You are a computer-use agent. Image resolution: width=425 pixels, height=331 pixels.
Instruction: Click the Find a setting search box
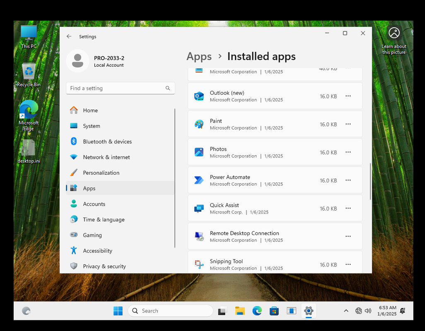[121, 88]
